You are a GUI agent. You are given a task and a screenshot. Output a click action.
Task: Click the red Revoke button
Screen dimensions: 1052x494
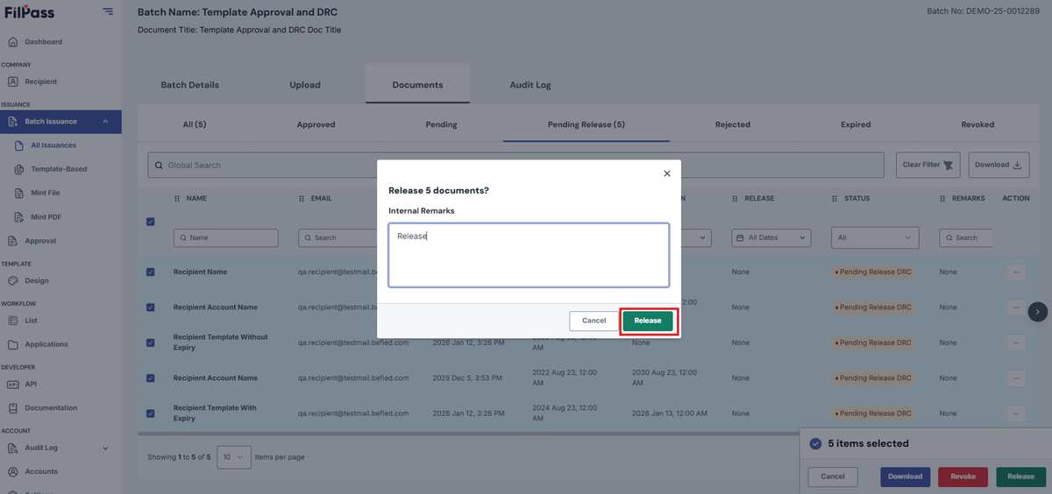click(x=963, y=476)
